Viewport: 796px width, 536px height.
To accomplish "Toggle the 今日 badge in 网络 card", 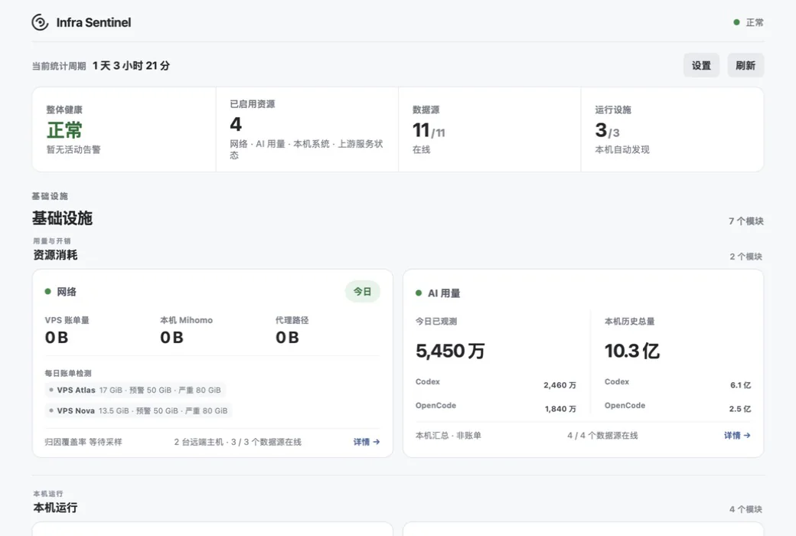I will tap(363, 292).
